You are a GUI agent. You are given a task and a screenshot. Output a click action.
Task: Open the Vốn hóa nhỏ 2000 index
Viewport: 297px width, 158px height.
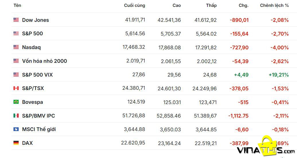tap(44, 61)
